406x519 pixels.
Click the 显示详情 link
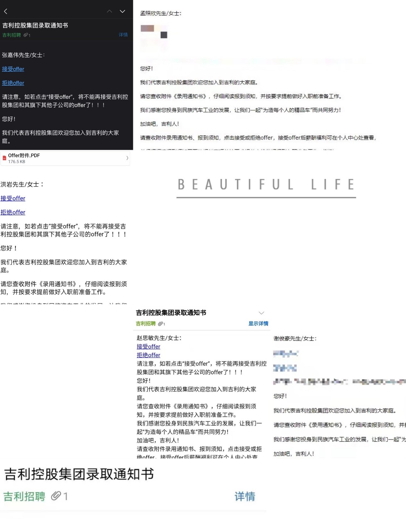[x=258, y=324]
